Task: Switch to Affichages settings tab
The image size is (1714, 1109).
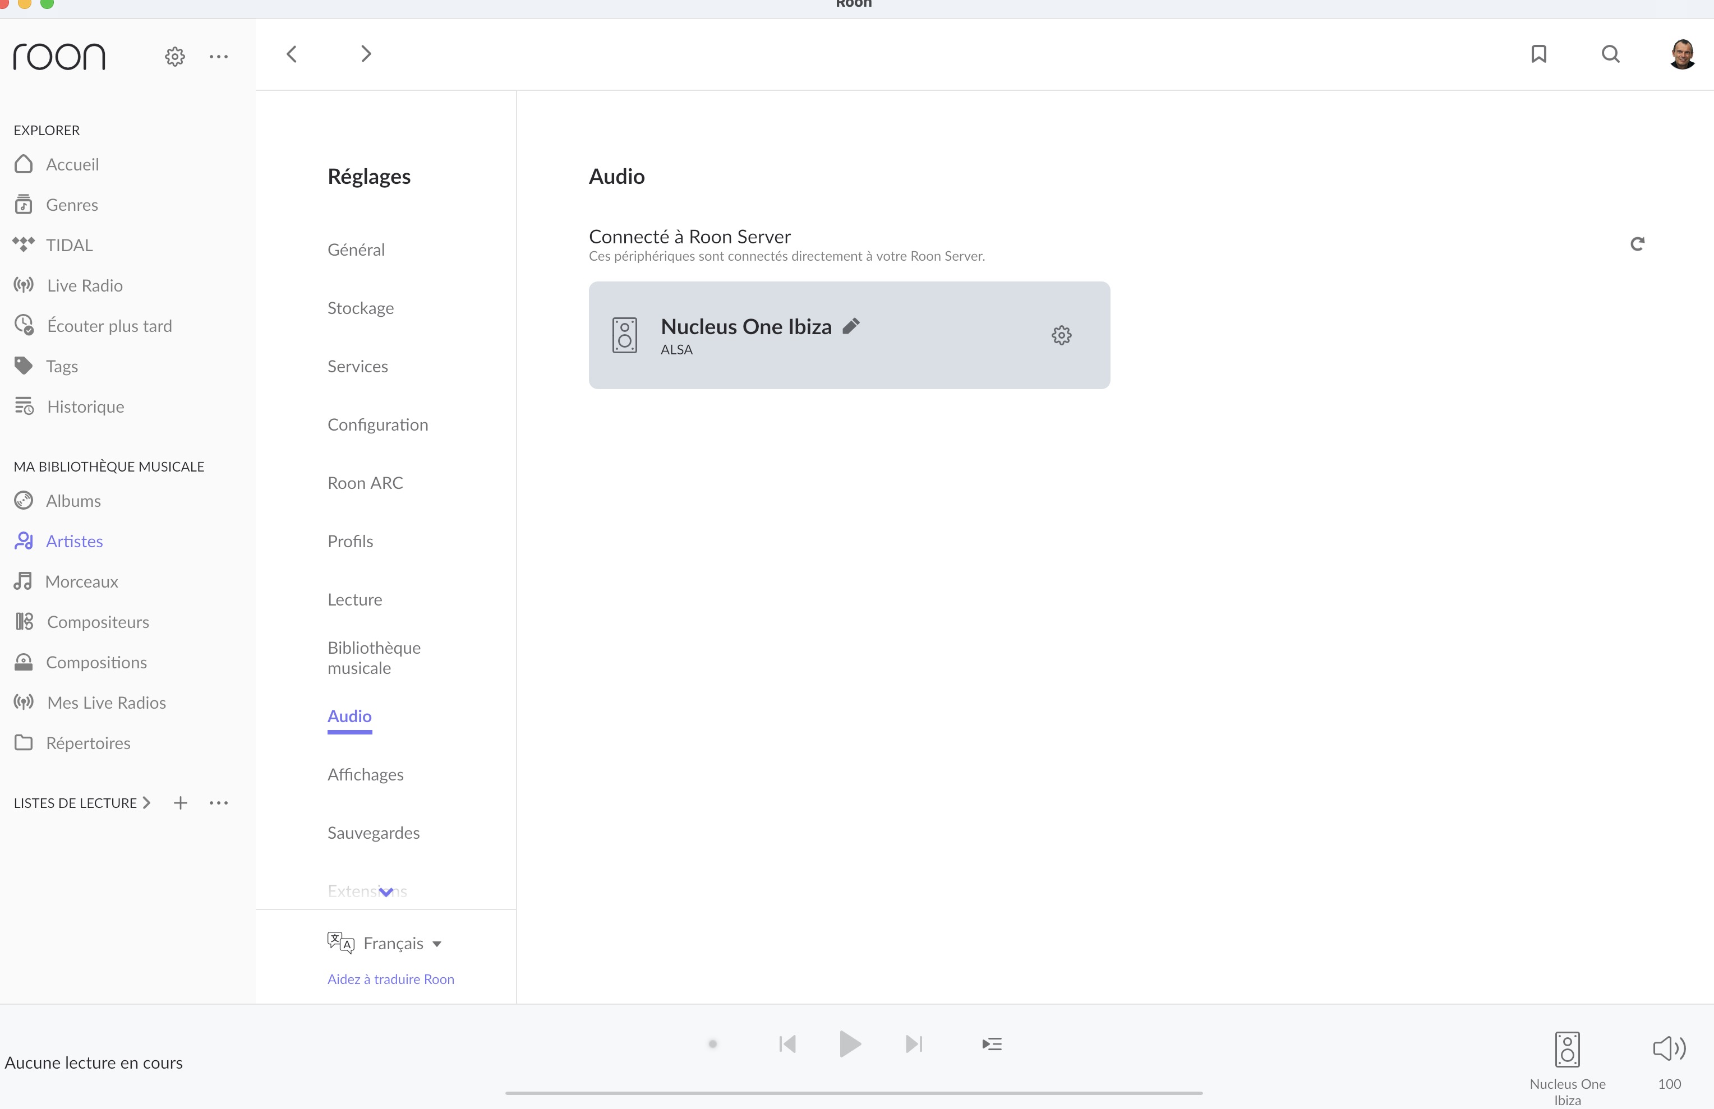Action: (366, 774)
